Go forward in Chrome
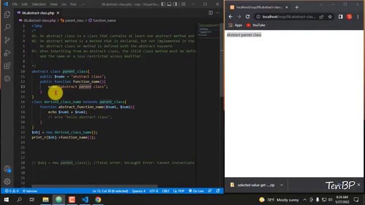The height and width of the screenshot is (205, 365). [x=239, y=17]
